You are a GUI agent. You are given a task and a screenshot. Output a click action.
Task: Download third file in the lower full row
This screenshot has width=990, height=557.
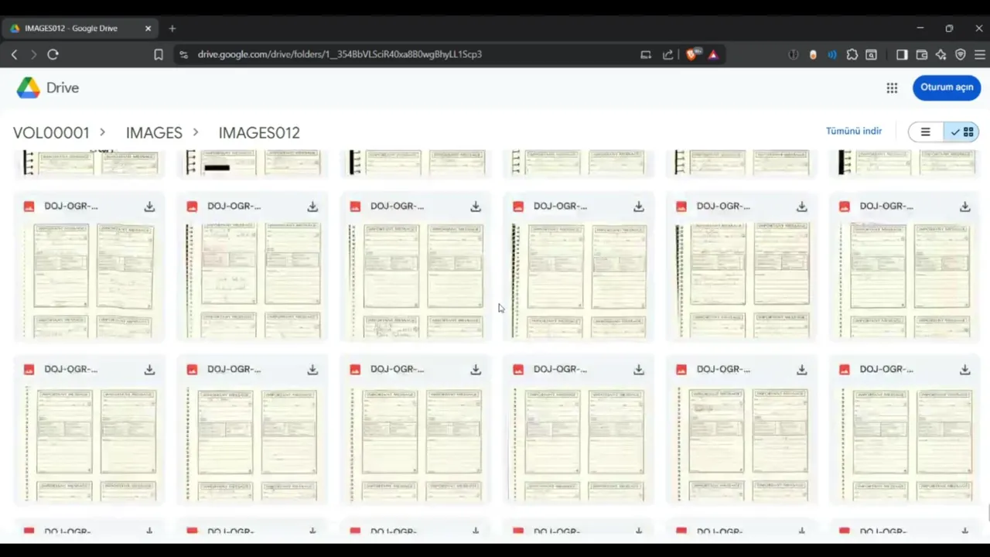pyautogui.click(x=476, y=370)
